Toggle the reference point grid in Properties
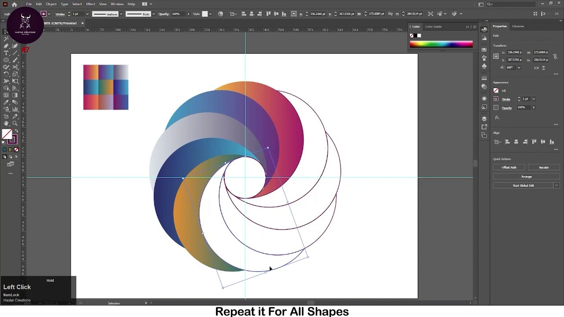The height and width of the screenshot is (317, 564). [496, 56]
